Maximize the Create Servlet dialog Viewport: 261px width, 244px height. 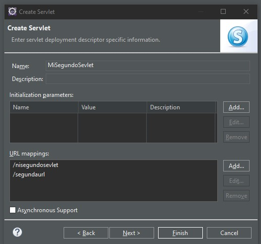[223, 11]
